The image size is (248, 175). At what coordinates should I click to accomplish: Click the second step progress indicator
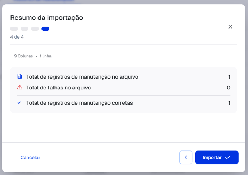tap(25, 29)
